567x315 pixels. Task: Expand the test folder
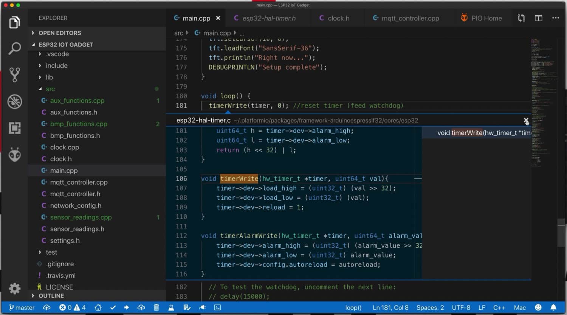[51, 252]
